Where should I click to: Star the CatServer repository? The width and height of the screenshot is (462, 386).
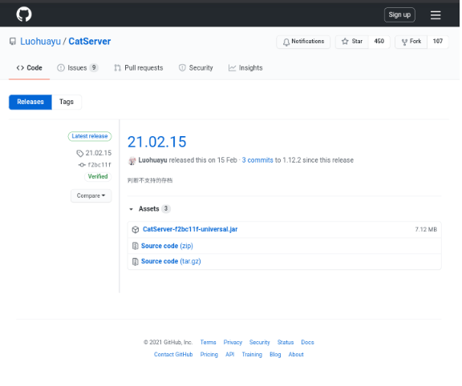pyautogui.click(x=352, y=42)
